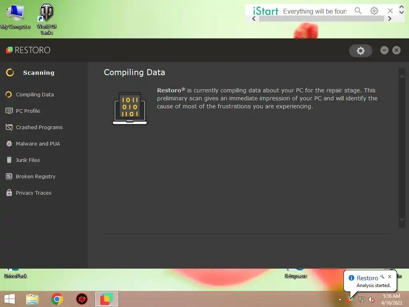
Task: Open Compiling Data in sidebar
Action: [35, 94]
